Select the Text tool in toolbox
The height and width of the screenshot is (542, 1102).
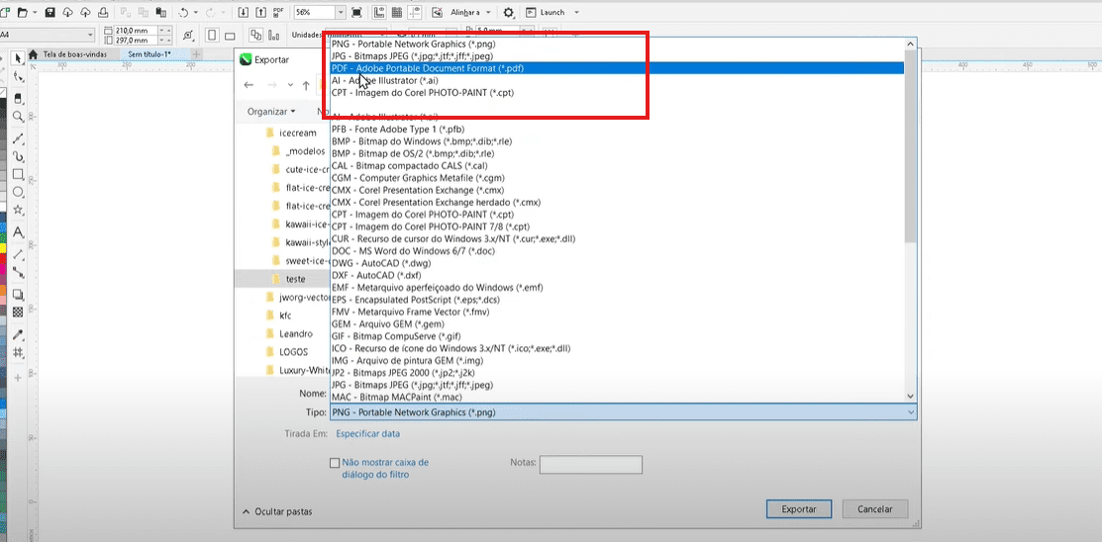coord(18,232)
